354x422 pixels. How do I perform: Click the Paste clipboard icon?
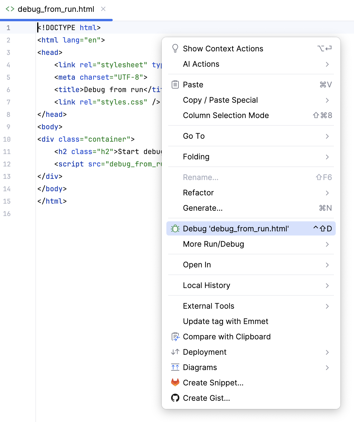click(x=175, y=84)
